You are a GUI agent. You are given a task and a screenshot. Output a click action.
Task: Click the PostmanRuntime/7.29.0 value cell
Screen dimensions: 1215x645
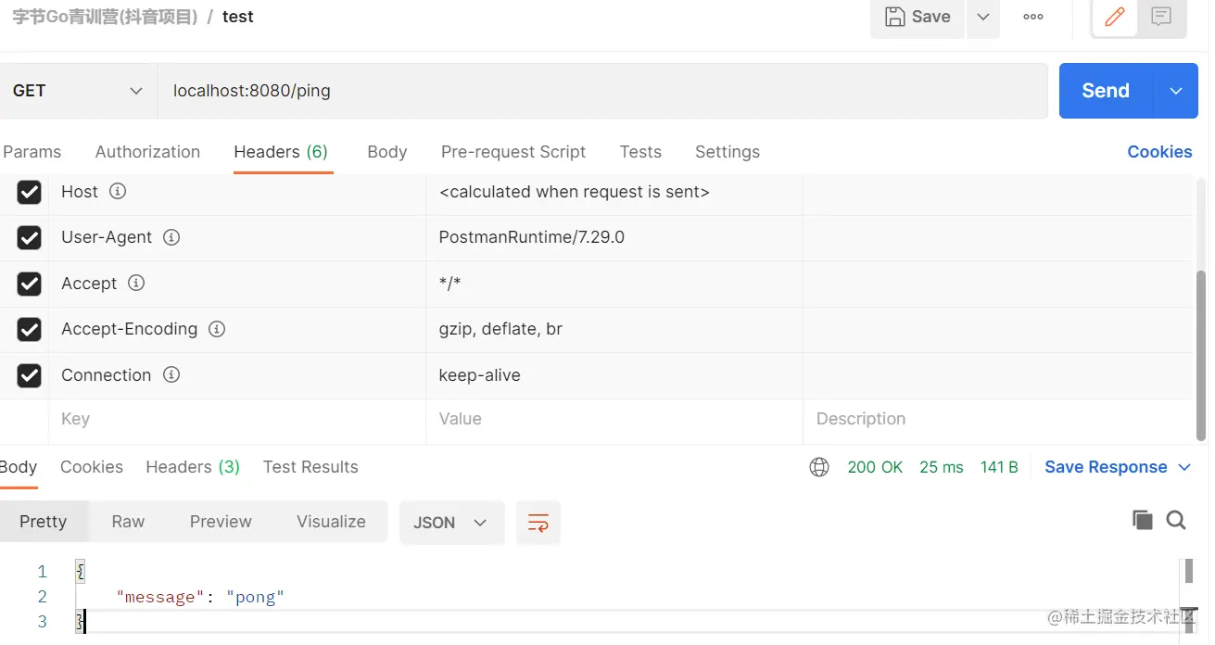614,237
